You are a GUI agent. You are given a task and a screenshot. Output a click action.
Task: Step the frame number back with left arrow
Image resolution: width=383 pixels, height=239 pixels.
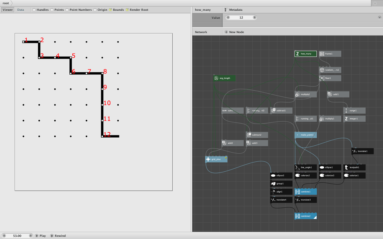tap(4, 236)
